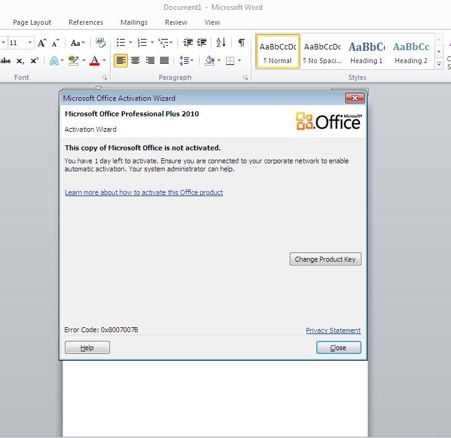Click the Shrink Font icon

55,43
